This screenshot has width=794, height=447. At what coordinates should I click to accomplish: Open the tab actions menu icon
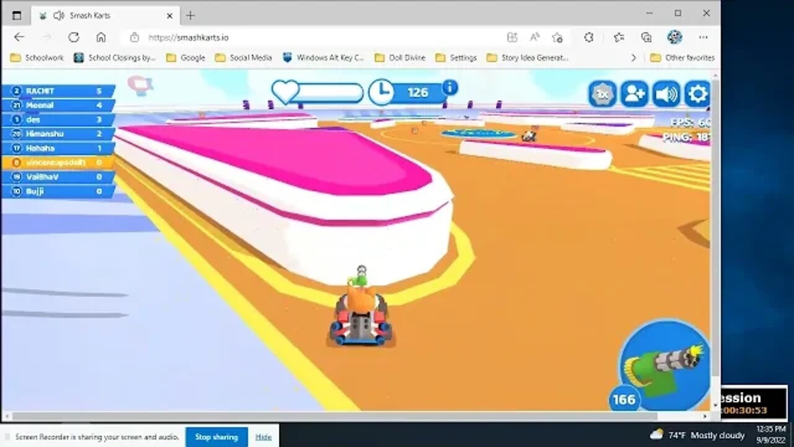[17, 16]
